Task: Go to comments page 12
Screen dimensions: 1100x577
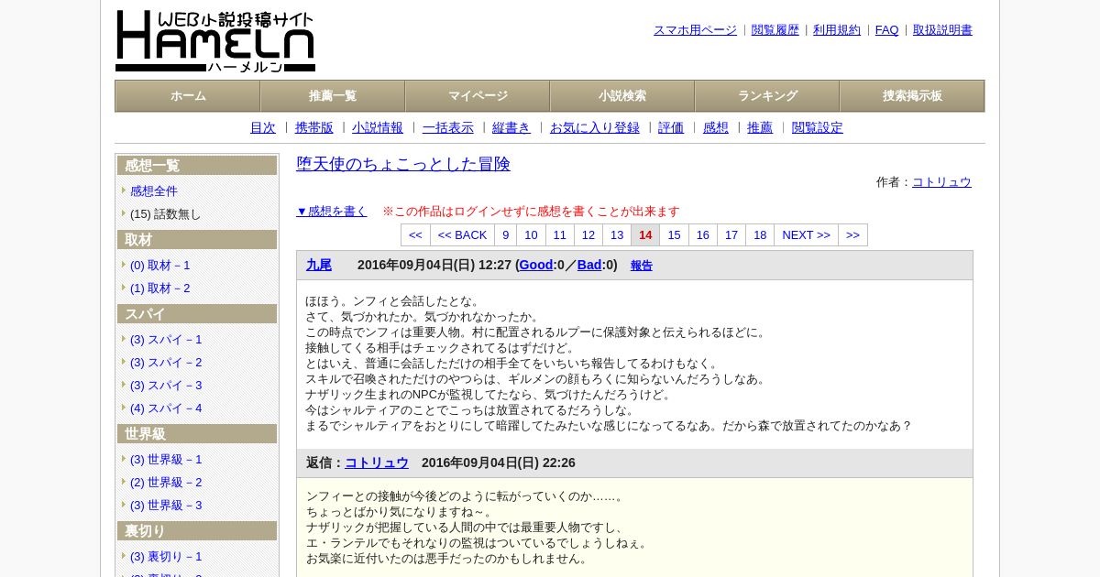Action: [588, 235]
